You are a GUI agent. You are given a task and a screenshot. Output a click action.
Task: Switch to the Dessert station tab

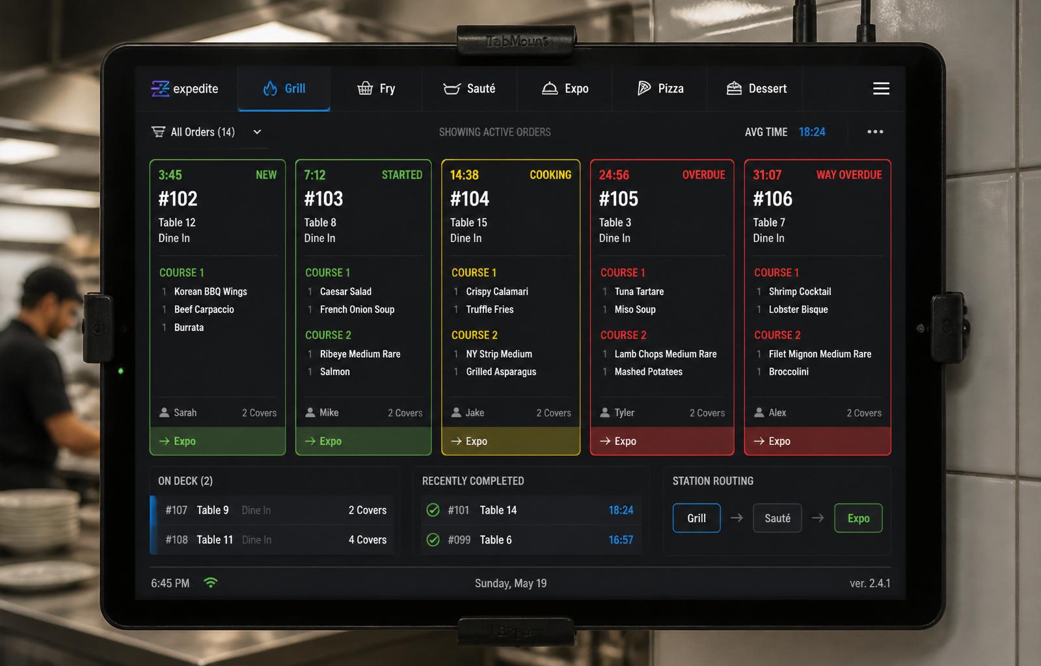tap(756, 88)
